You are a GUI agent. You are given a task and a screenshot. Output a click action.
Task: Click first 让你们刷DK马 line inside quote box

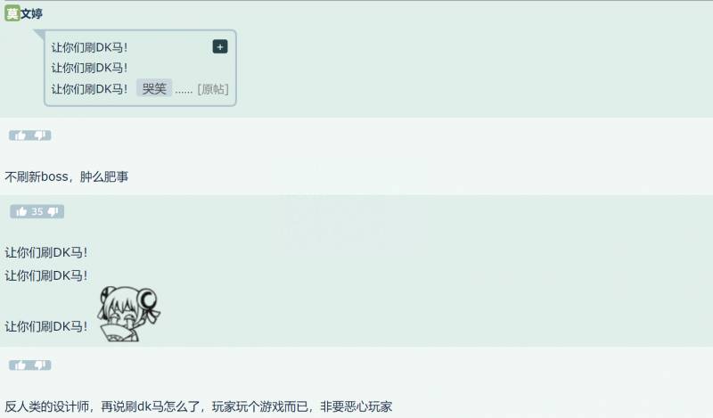[x=89, y=47]
